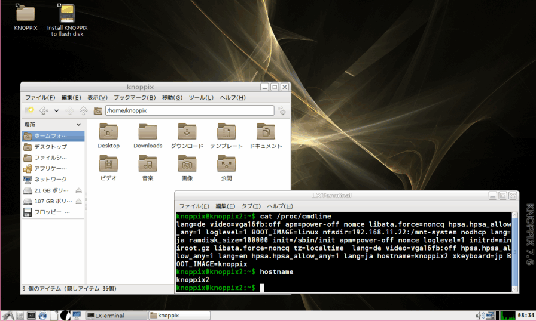
Task: Launch file manager from taskbar cabinet icon
Action: pos(20,316)
